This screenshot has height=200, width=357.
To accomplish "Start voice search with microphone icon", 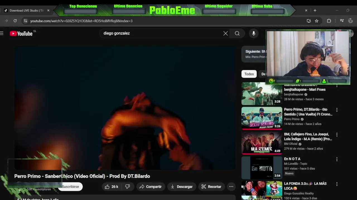I will pos(254,33).
